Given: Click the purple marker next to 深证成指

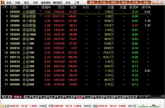Looking at the screenshot, I should [x=41, y=16].
